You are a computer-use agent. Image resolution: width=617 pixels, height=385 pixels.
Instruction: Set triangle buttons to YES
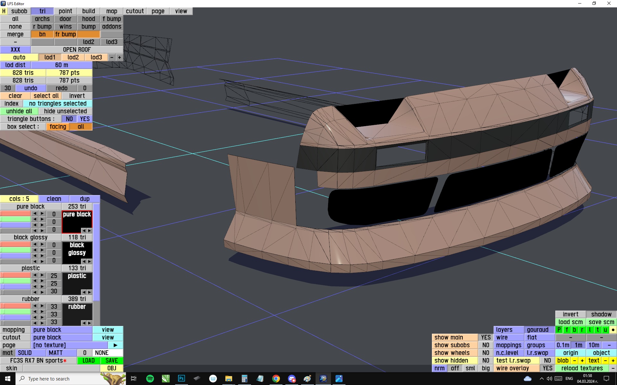point(85,119)
